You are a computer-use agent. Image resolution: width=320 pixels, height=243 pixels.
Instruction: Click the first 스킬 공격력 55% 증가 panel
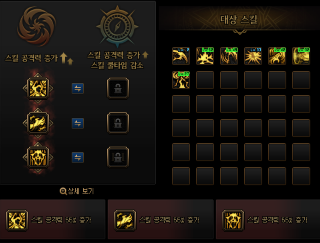click(52, 219)
